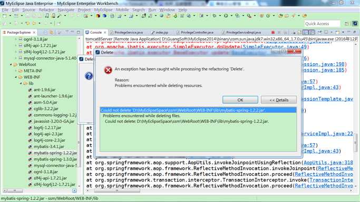Click the Quick Access field
Image resolution: width=360 pixels, height=202 pixels.
coord(322,24)
